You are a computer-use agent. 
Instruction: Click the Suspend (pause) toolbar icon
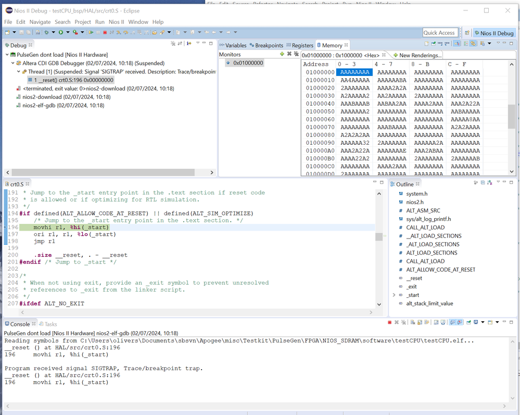[98, 32]
